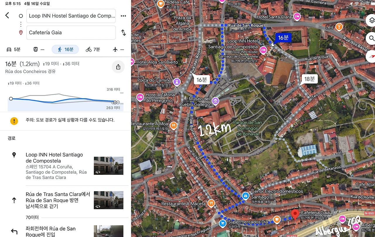
Task: Select the Restaurante A Moa pin
Action: 173,126
